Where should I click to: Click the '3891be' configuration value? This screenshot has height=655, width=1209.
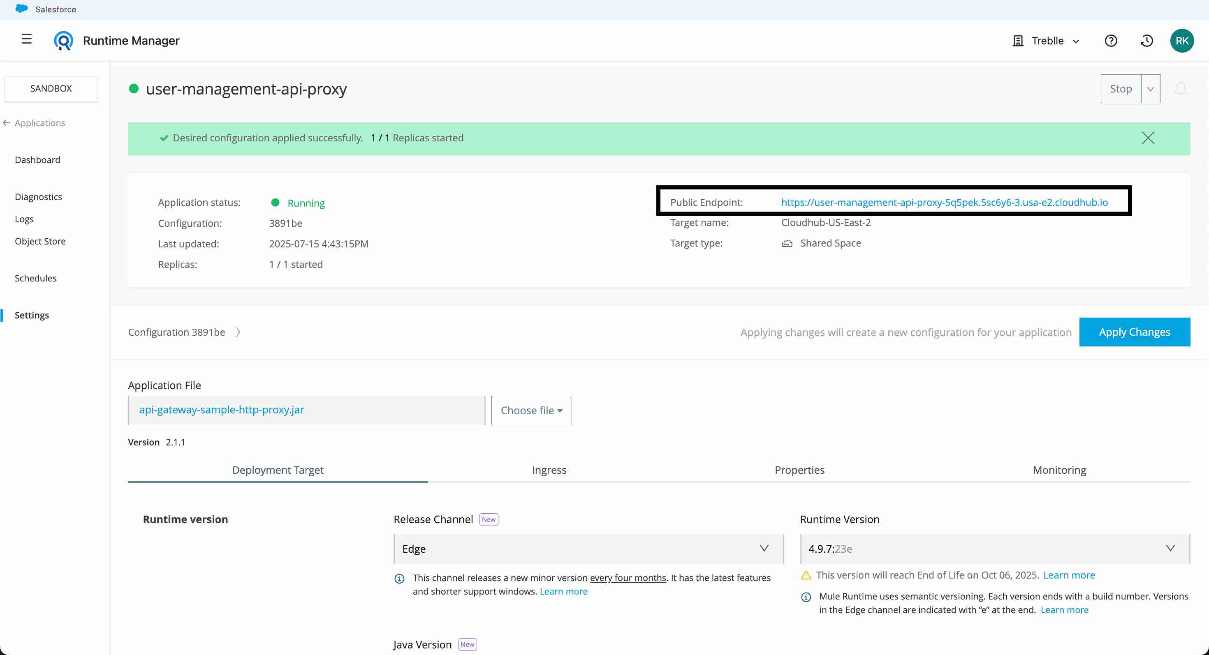point(285,223)
